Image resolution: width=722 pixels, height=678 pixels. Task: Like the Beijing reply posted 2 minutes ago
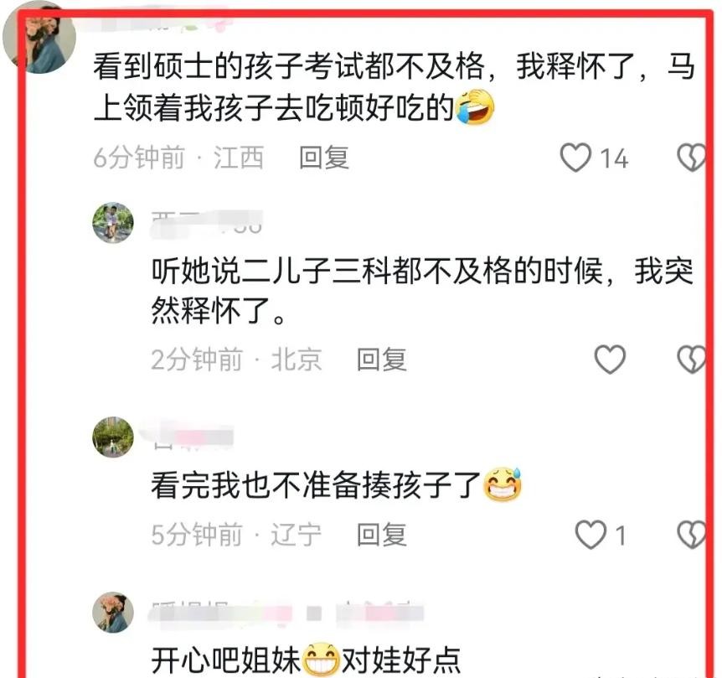click(x=610, y=360)
